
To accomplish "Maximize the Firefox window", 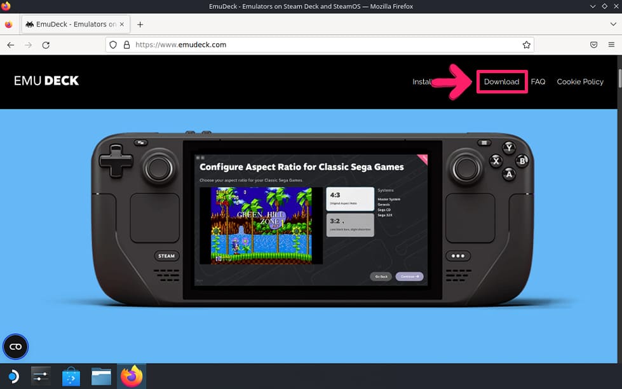I will pyautogui.click(x=605, y=6).
